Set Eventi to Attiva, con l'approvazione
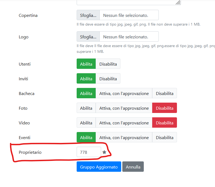Screen dimensions: 215x187 pyautogui.click(x=124, y=137)
